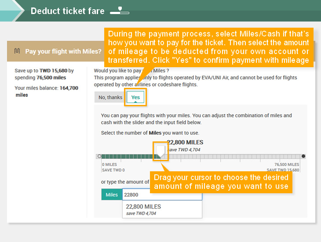Click the save TWD 4,704 suggestion text
The image size is (321, 242).
[x=141, y=213]
